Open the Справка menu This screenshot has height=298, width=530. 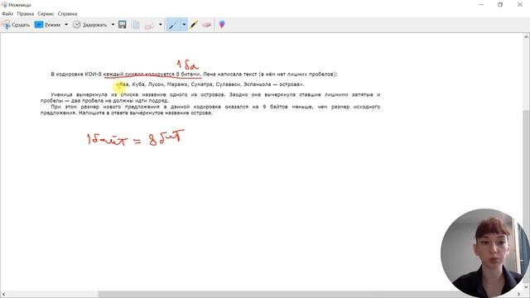[x=68, y=14]
